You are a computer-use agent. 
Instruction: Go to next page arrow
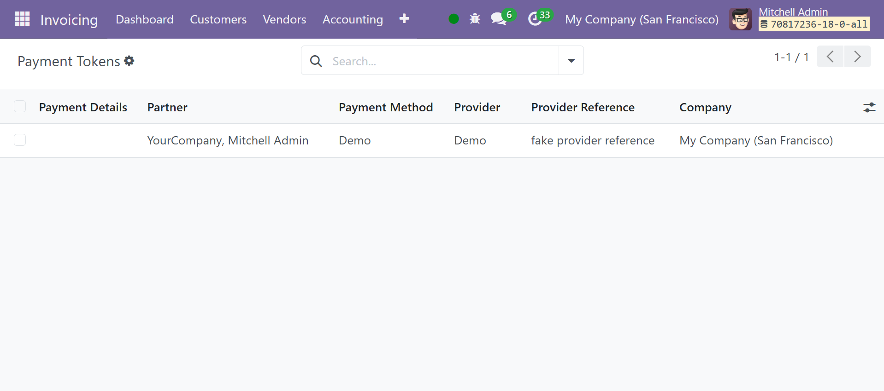(x=858, y=57)
